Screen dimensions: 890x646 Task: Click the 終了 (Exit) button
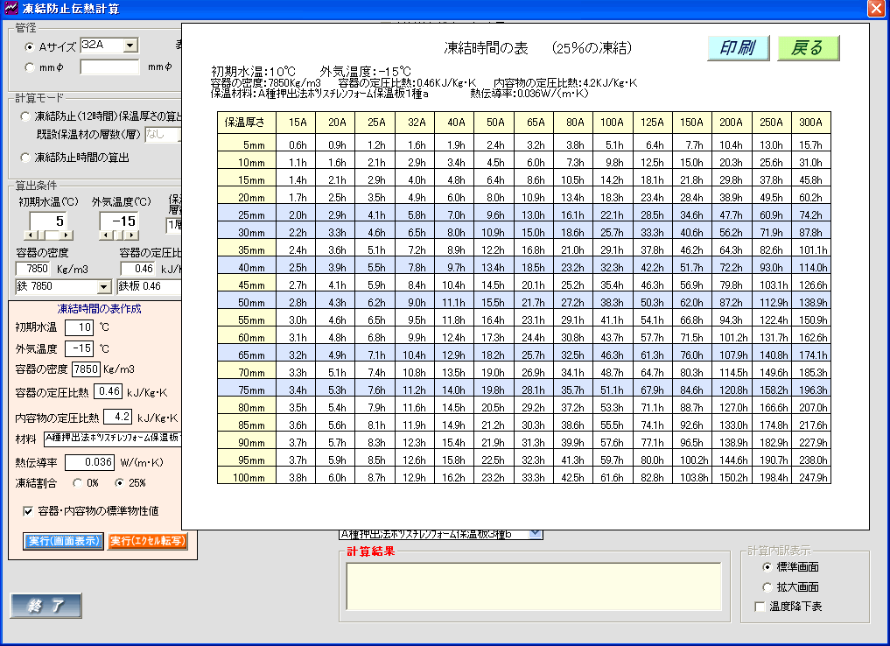click(46, 605)
